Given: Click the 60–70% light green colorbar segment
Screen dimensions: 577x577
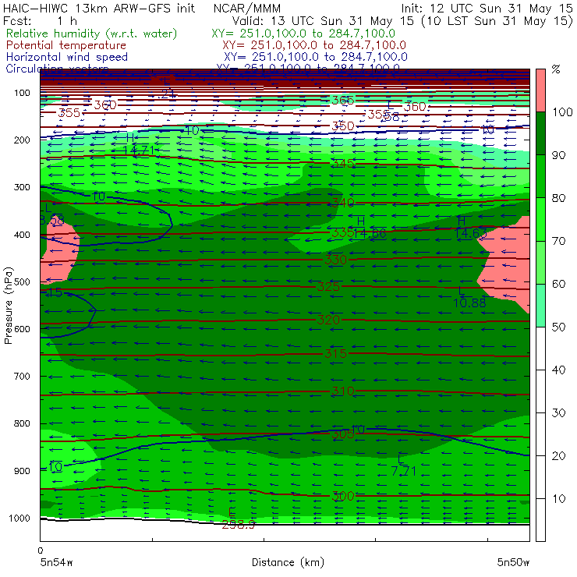Looking at the screenshot, I should pyautogui.click(x=540, y=262).
